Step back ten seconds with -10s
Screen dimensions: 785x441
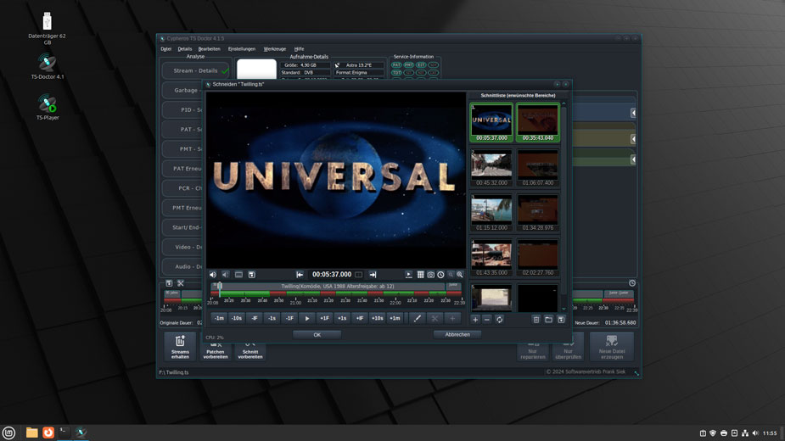click(x=237, y=318)
